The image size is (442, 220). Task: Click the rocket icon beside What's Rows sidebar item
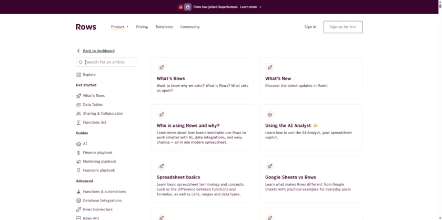pyautogui.click(x=78, y=96)
